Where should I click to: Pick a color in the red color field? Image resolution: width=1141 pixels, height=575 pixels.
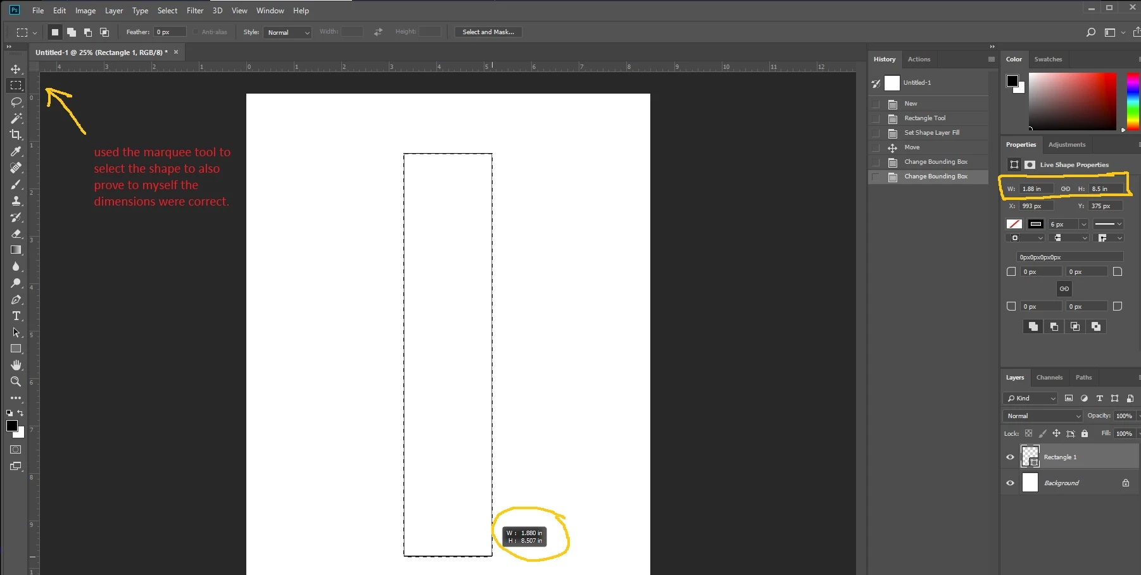[1073, 101]
